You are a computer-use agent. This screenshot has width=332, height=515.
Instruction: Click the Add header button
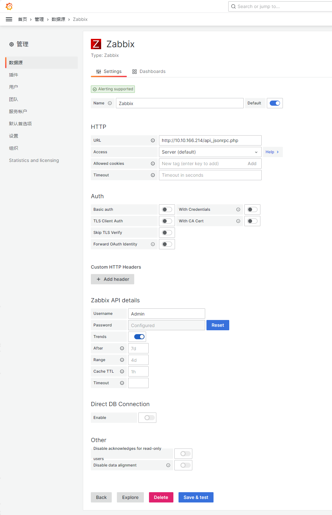(112, 279)
